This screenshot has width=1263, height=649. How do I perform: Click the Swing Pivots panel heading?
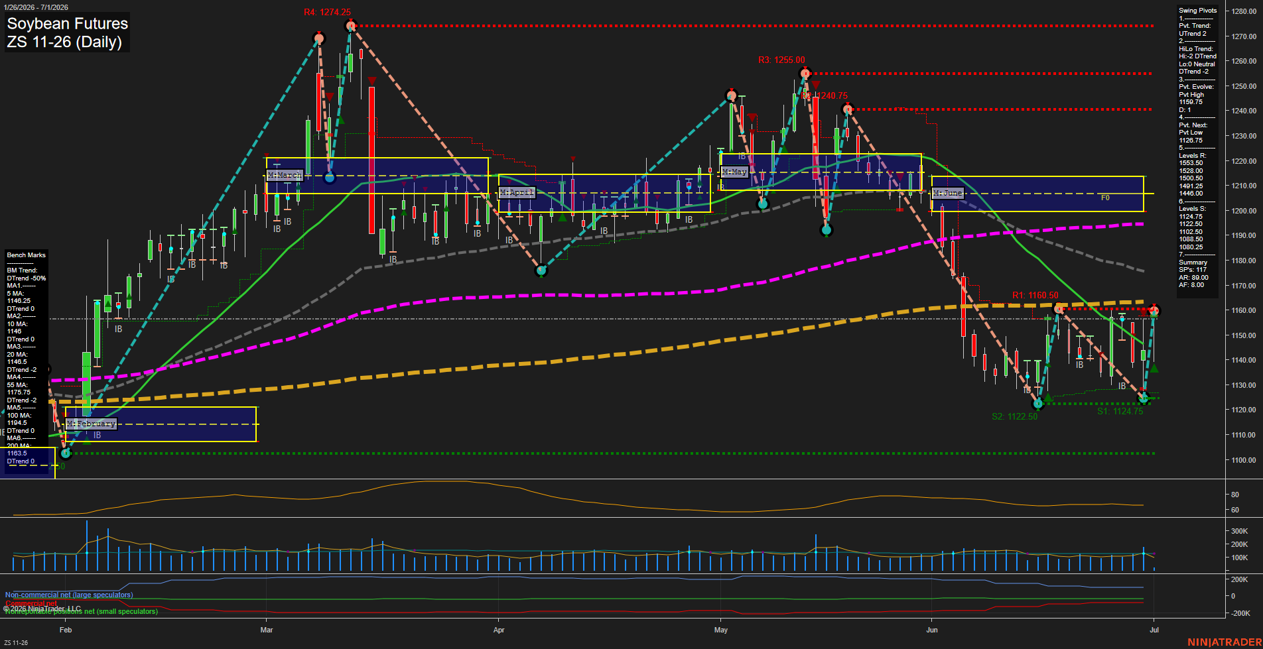tap(1198, 11)
